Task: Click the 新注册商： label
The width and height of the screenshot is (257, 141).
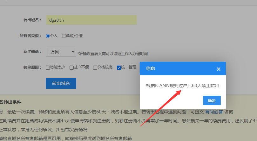Action: 32,52
